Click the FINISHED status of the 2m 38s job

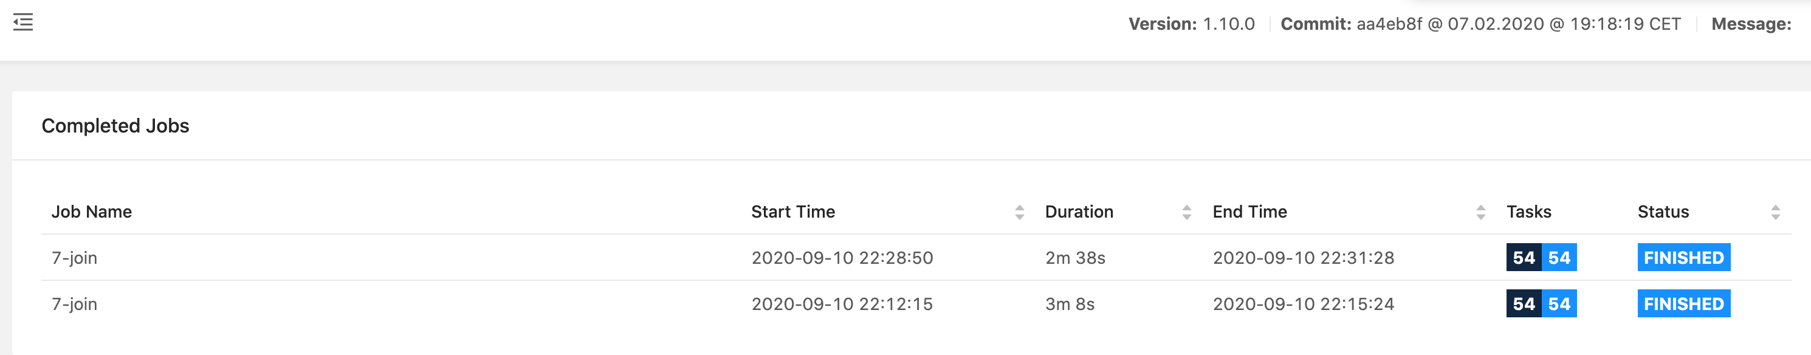point(1683,258)
